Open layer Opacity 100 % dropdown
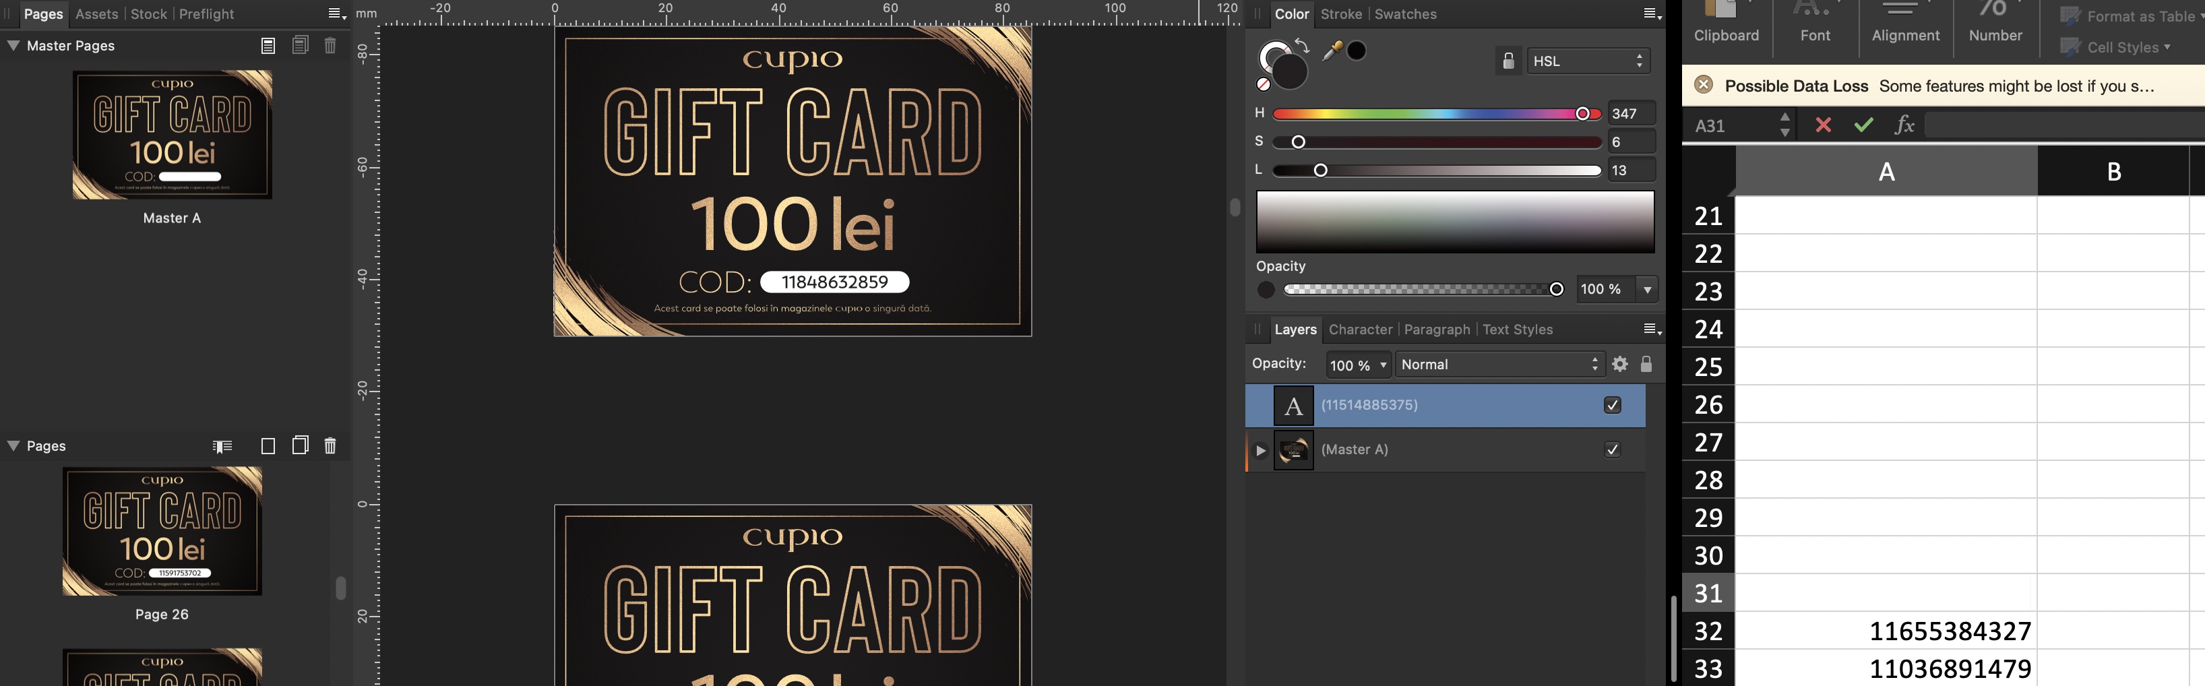The height and width of the screenshot is (686, 2205). (1359, 365)
